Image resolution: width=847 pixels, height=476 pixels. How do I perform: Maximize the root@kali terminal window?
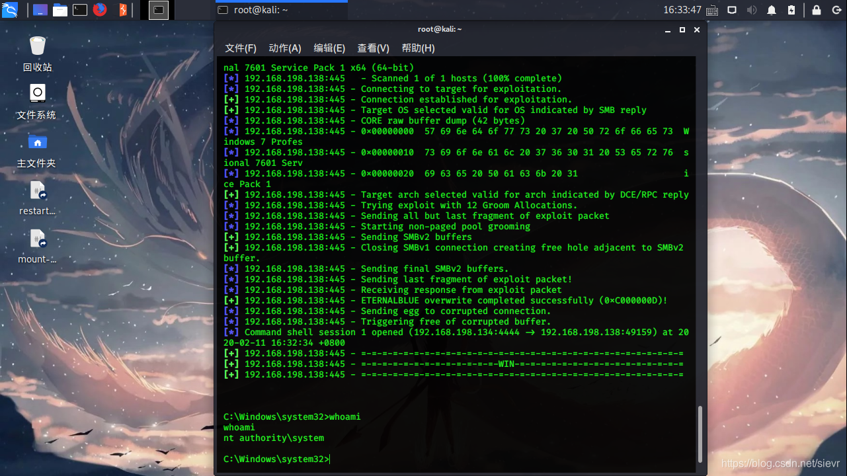682,30
